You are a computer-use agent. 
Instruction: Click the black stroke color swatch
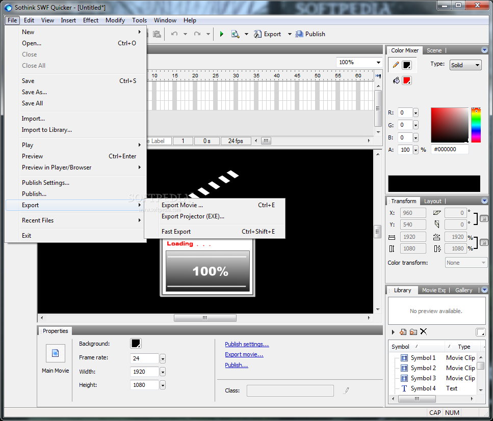click(x=407, y=65)
